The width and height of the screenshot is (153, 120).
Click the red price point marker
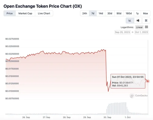(148, 81)
